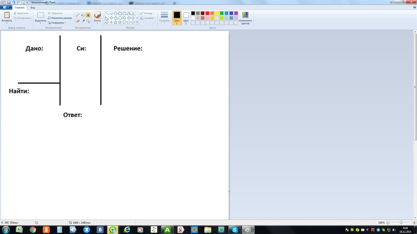The image size is (417, 234).
Task: Activate Цвет 2 background color
Action: [x=186, y=18]
